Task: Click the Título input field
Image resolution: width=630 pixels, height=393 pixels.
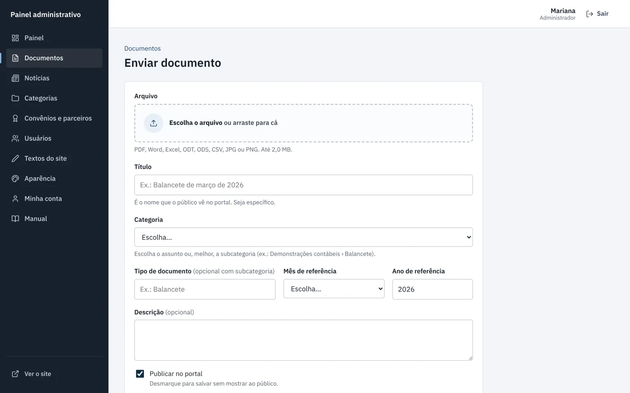Action: (x=303, y=185)
